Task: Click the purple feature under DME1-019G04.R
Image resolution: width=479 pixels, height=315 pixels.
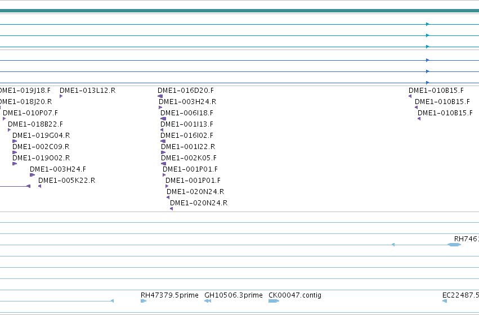Action: pos(15,141)
